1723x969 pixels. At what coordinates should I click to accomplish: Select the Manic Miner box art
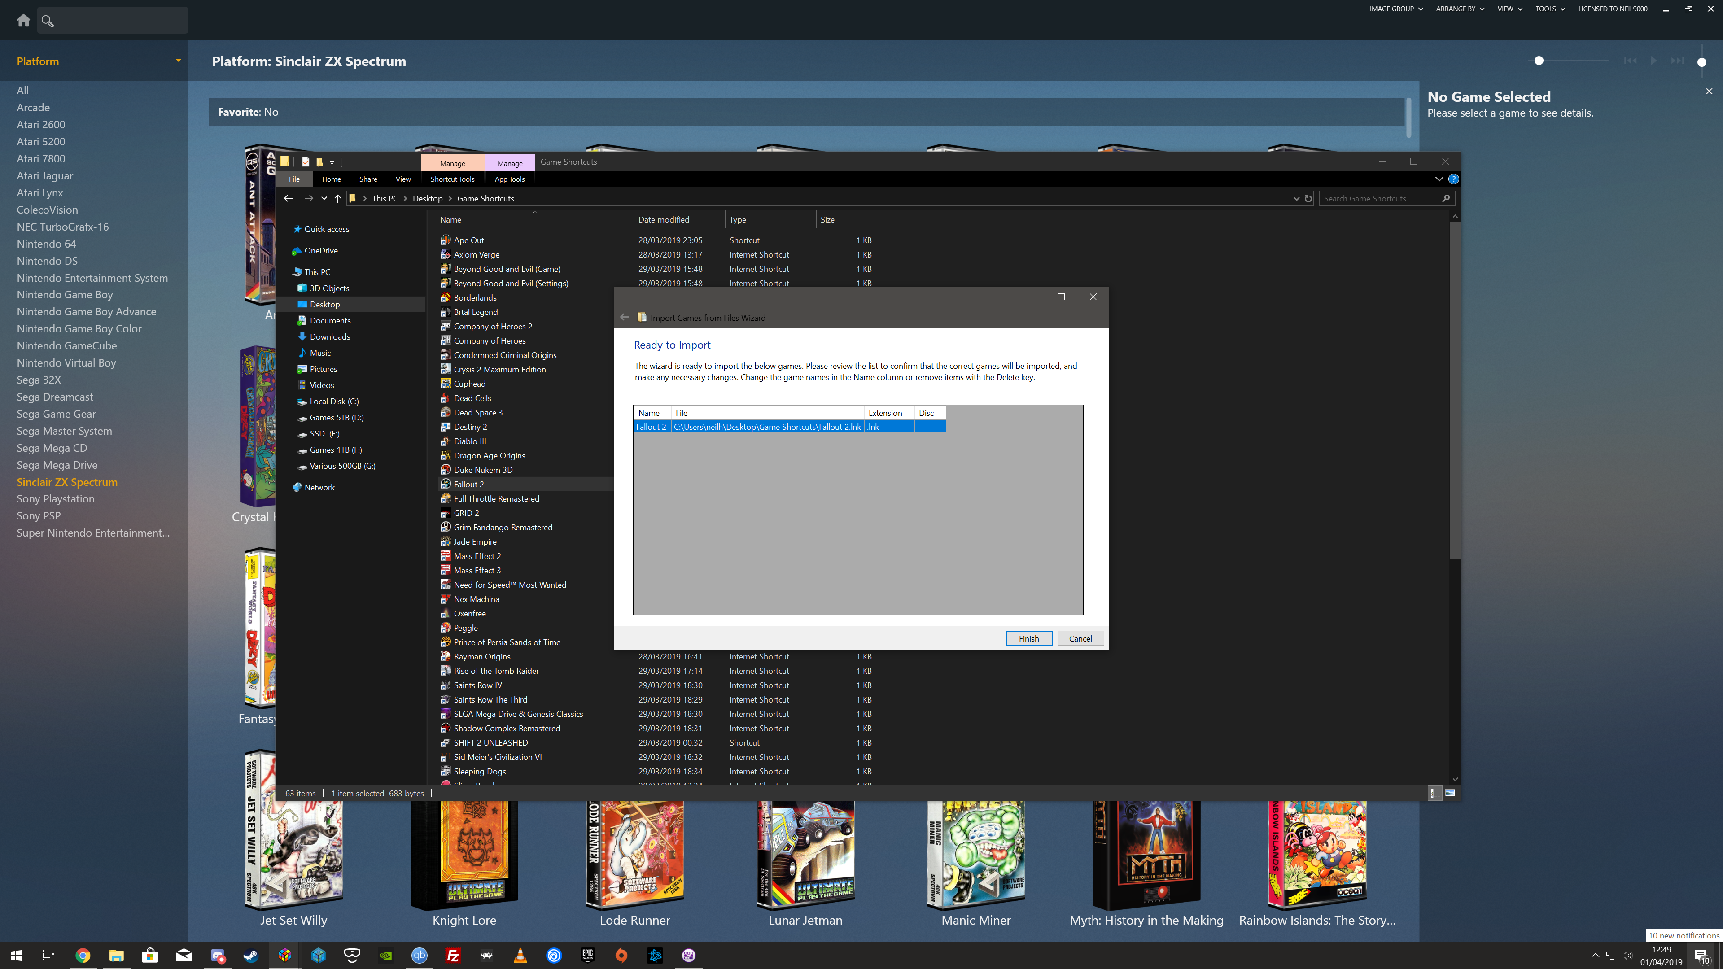pyautogui.click(x=976, y=856)
